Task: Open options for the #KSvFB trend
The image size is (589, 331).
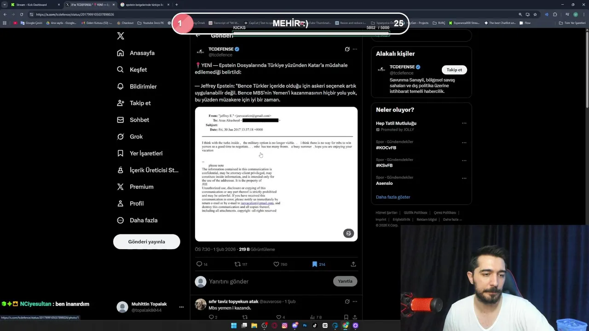Action: point(464,160)
